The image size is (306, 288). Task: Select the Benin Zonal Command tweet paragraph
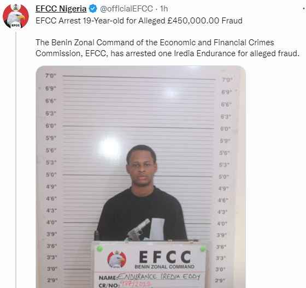[x=167, y=48]
